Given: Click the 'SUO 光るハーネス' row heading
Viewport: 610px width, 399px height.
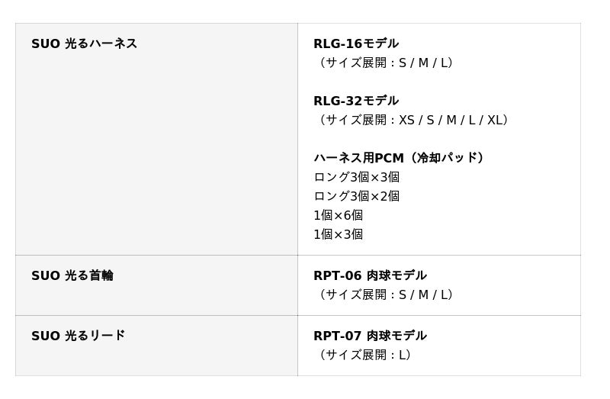Looking at the screenshot, I should [x=84, y=43].
